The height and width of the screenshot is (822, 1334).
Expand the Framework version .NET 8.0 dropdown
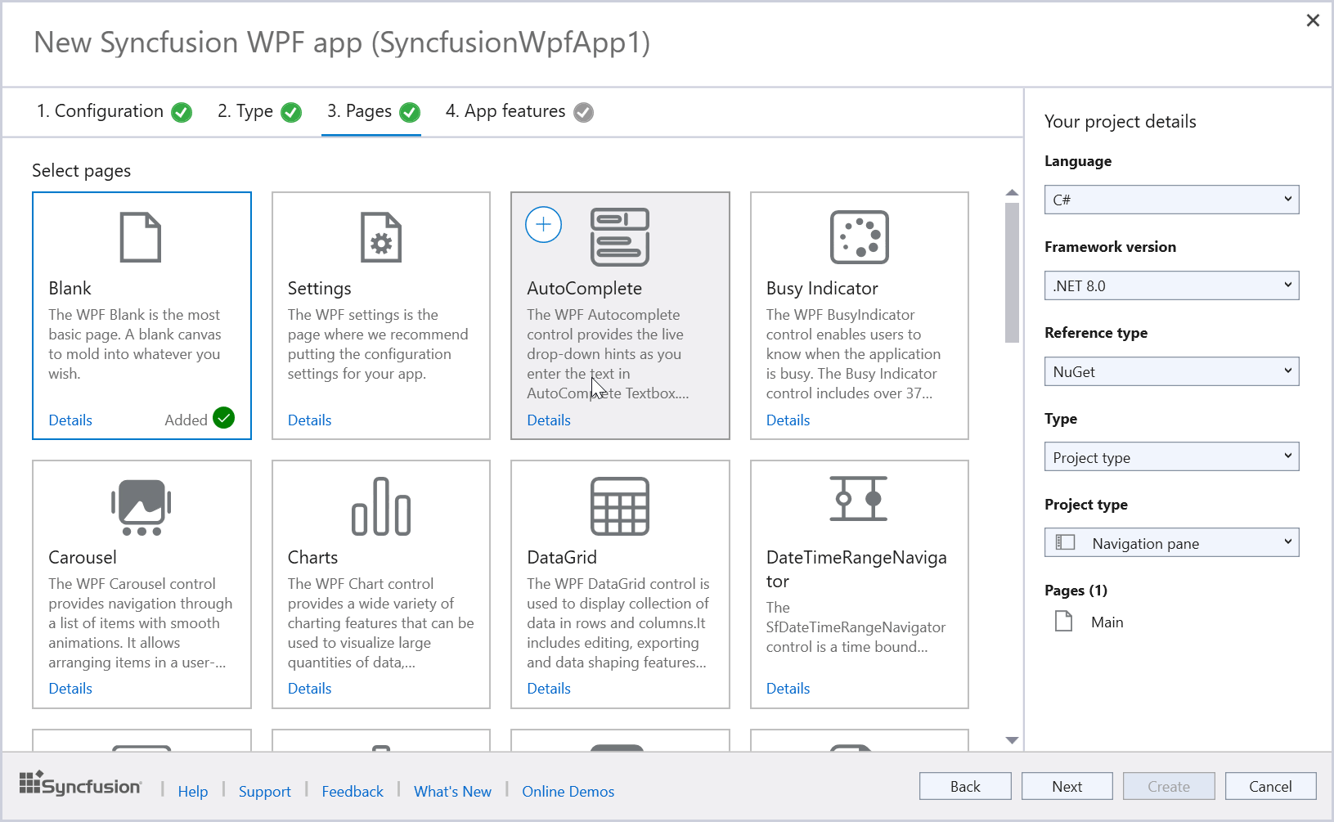pyautogui.click(x=1170, y=285)
